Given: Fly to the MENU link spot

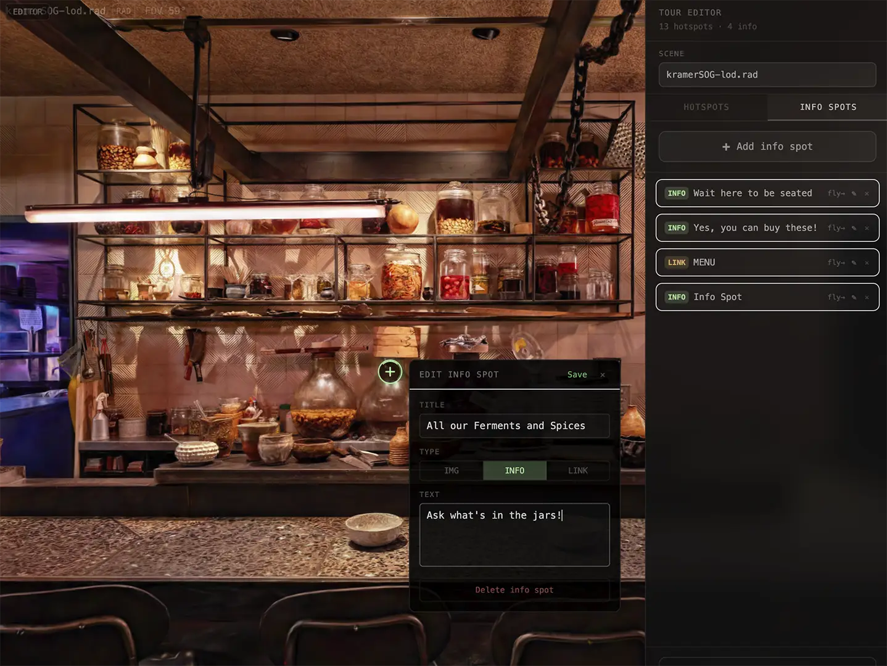Looking at the screenshot, I should 836,263.
